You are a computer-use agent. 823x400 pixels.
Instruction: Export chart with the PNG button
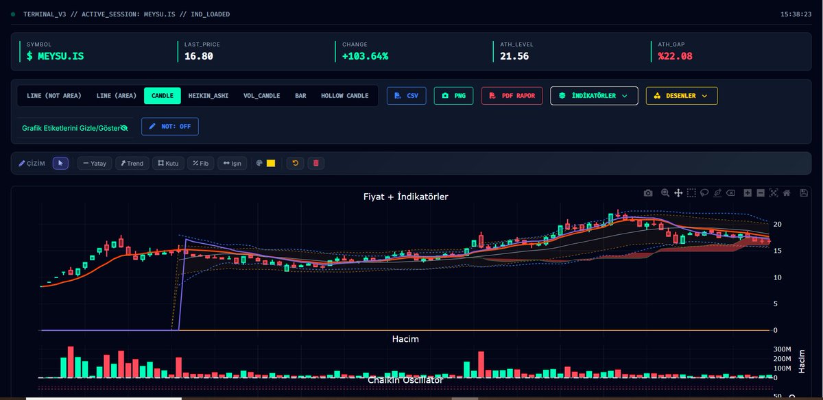[453, 96]
